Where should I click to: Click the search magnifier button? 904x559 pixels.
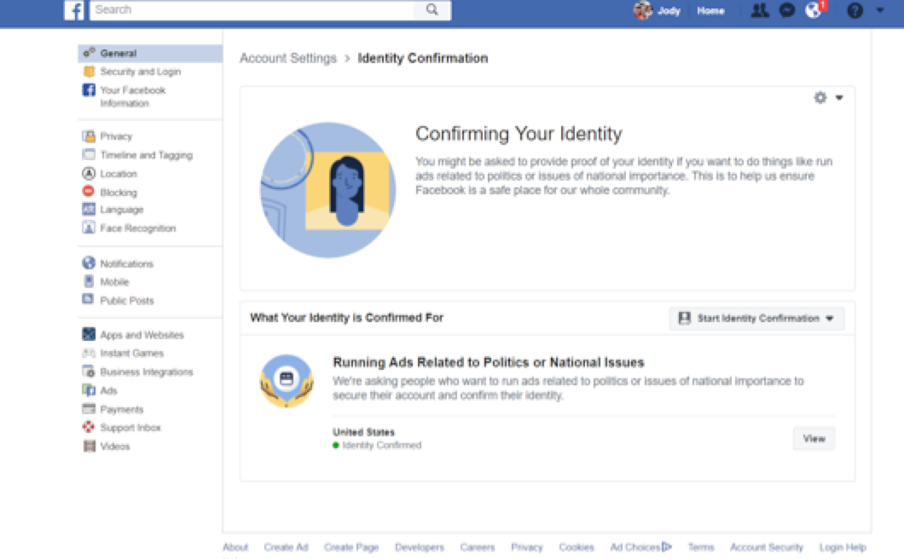pos(432,9)
